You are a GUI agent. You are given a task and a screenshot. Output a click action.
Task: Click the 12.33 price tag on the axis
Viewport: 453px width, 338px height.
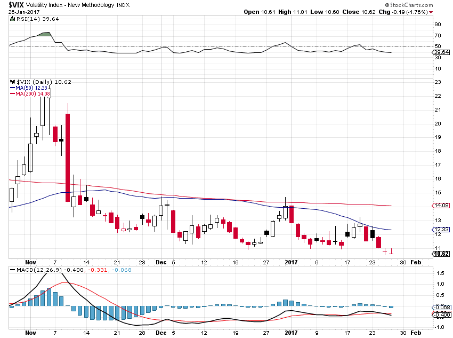[x=441, y=230]
